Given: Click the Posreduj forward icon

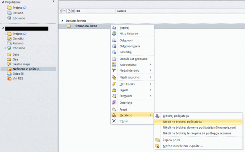Looking at the screenshot, I should pos(114,52).
